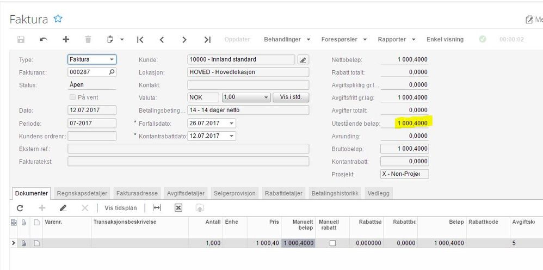Click the Bruttobeløp value field

point(404,149)
